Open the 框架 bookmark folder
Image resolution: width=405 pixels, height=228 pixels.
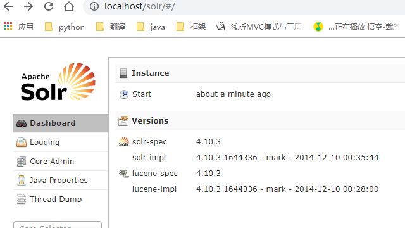coord(191,27)
